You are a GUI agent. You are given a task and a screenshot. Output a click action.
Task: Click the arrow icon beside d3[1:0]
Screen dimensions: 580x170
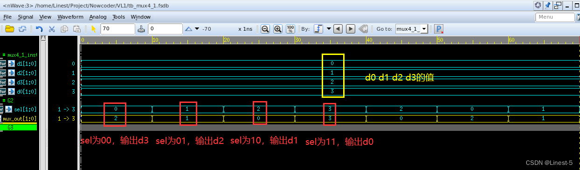point(12,82)
